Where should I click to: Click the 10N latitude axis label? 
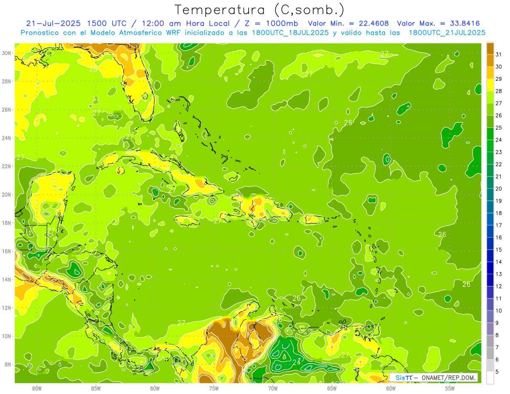[x=7, y=336]
